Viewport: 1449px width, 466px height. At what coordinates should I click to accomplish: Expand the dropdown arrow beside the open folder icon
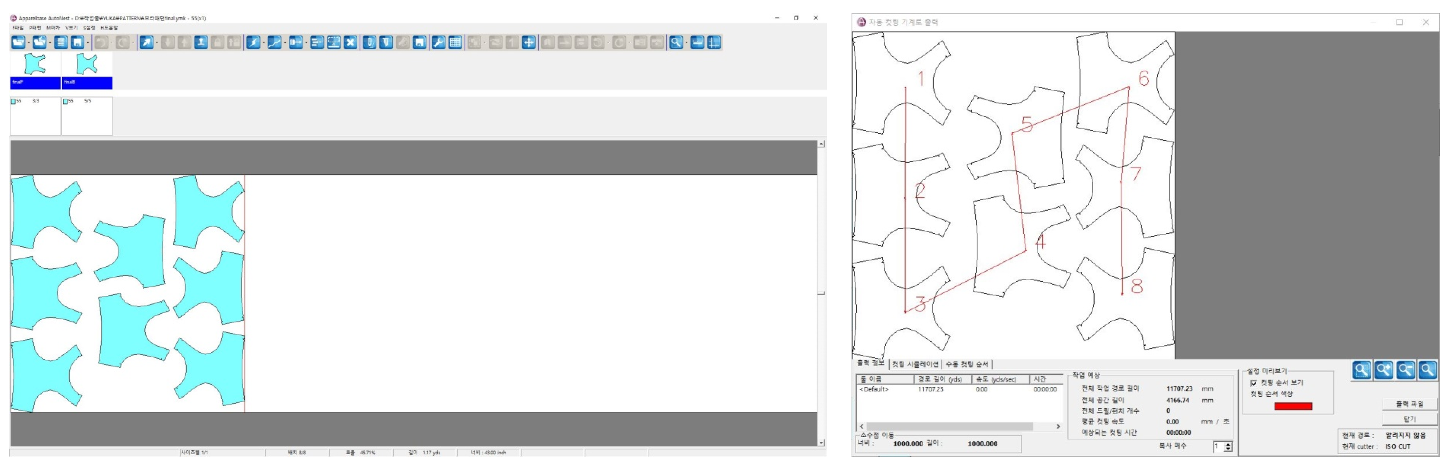pos(28,43)
